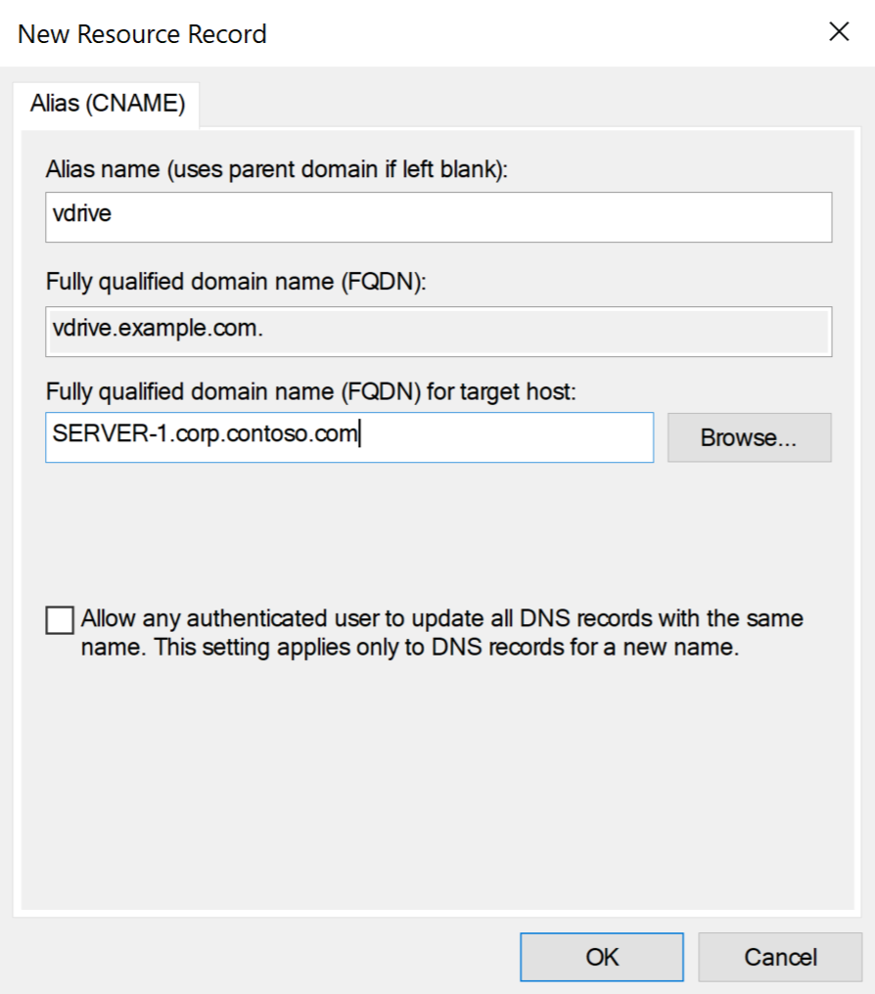Click the "FQDN for target host" label

pyautogui.click(x=311, y=392)
